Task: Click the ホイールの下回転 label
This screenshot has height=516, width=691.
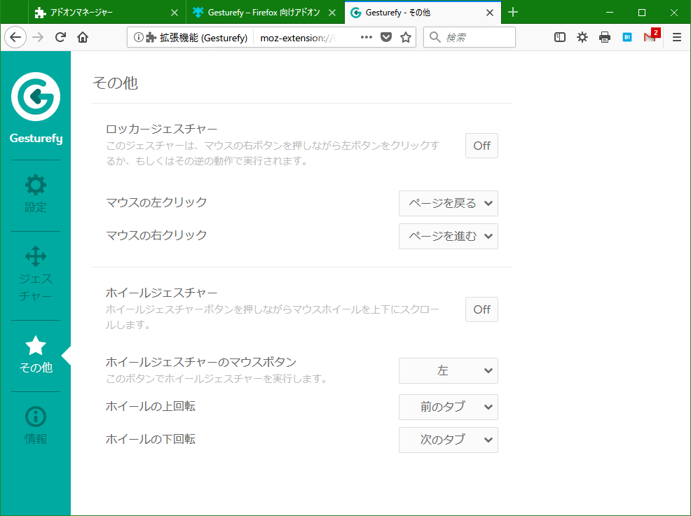Action: coord(151,439)
